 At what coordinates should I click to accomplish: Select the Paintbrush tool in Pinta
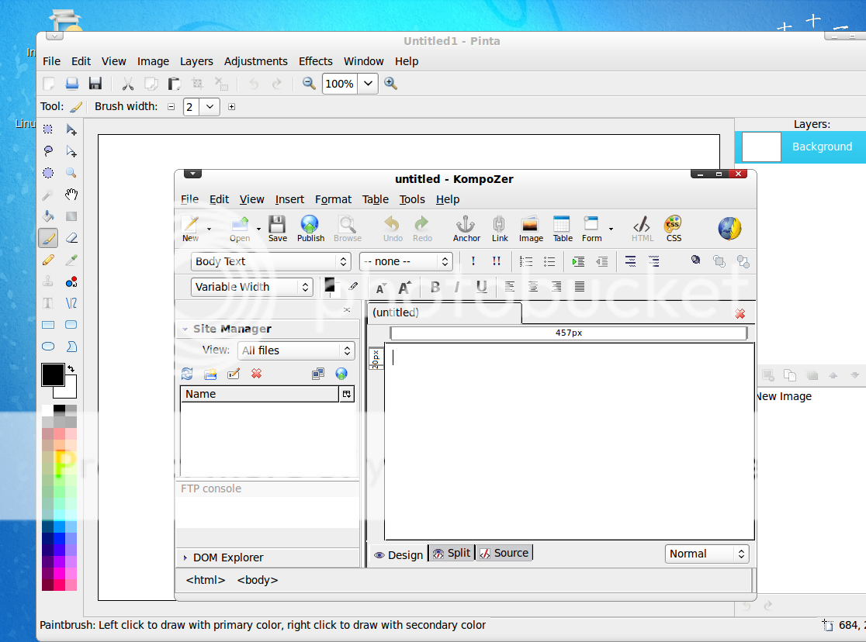coord(49,239)
